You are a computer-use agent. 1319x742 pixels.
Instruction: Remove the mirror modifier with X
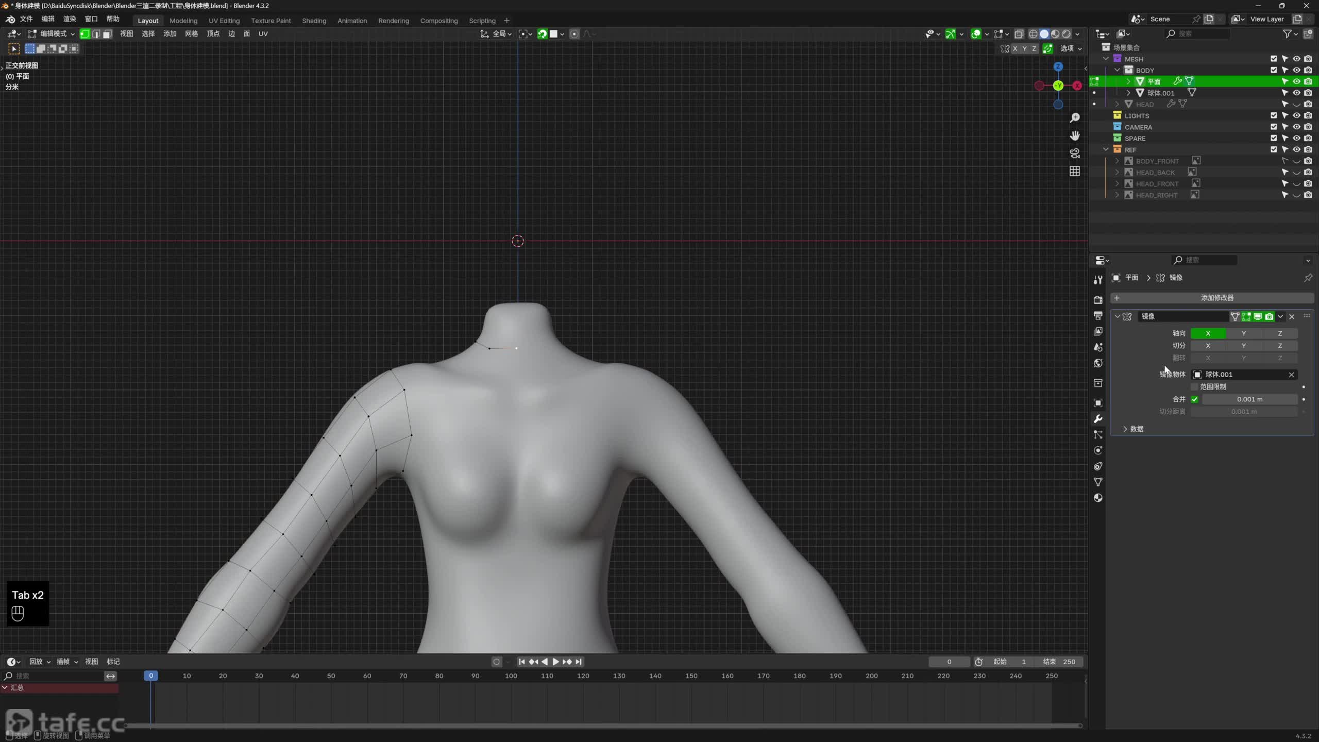(1292, 316)
